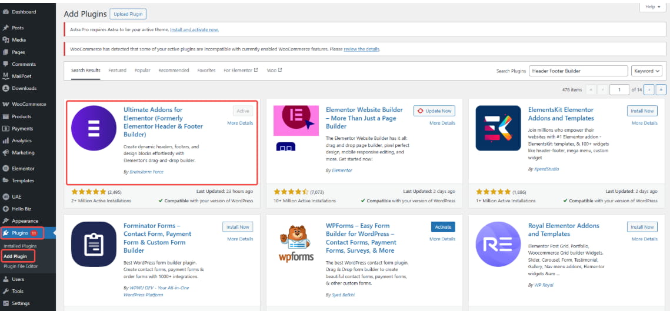Open the Syed Balkhi author link
This screenshot has width=670, height=311.
(343, 295)
